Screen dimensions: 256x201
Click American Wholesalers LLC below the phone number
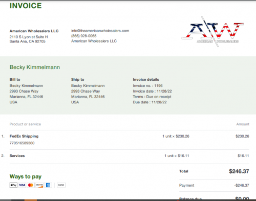94,41
